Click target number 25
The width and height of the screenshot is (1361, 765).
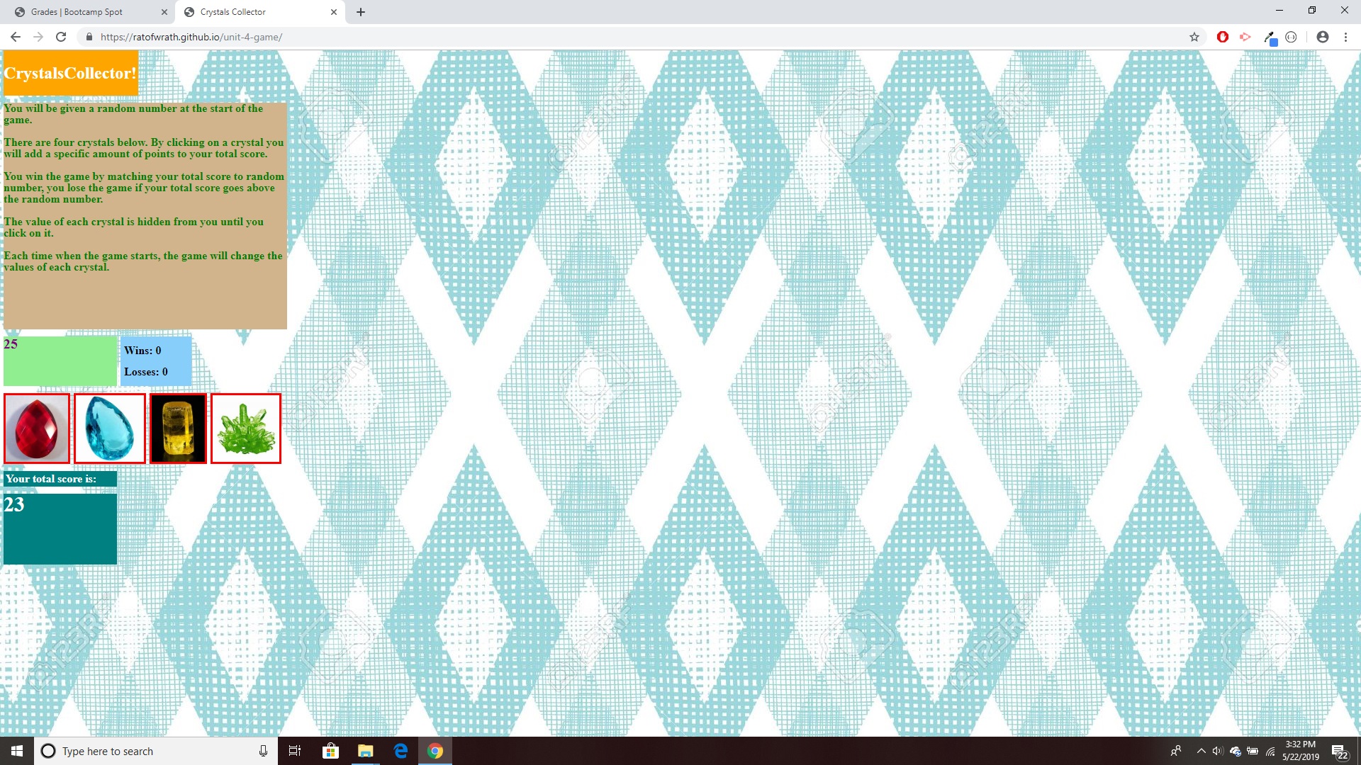[11, 344]
